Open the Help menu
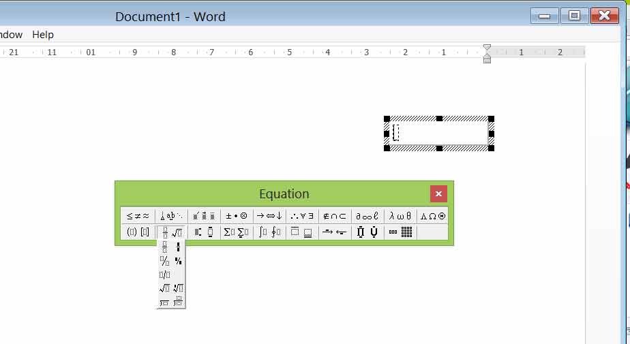The width and height of the screenshot is (630, 344). [x=43, y=35]
